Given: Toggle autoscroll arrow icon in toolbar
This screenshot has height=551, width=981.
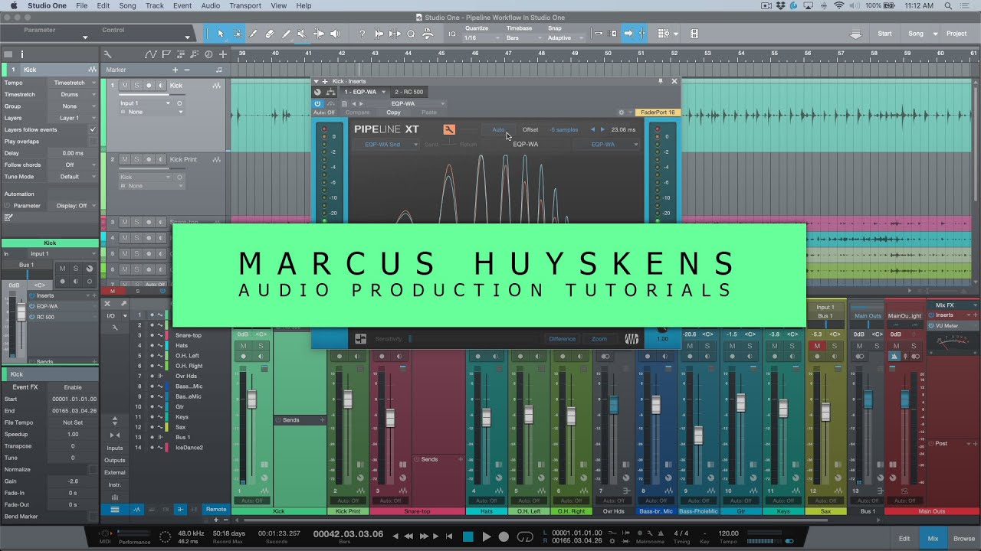Looking at the screenshot, I should pos(628,34).
